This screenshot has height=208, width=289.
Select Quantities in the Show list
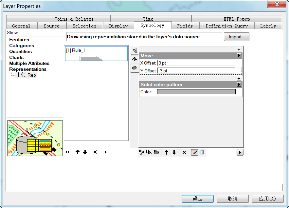tap(21, 52)
